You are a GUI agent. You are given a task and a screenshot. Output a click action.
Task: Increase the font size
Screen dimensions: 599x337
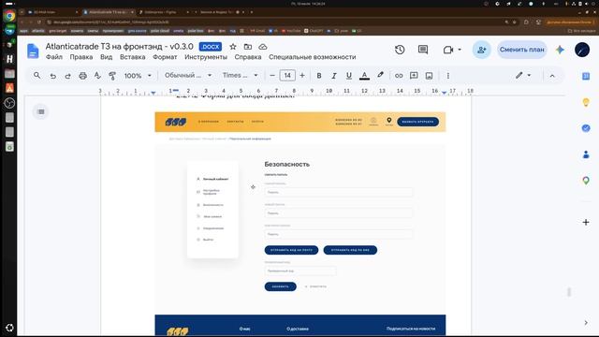tap(302, 76)
